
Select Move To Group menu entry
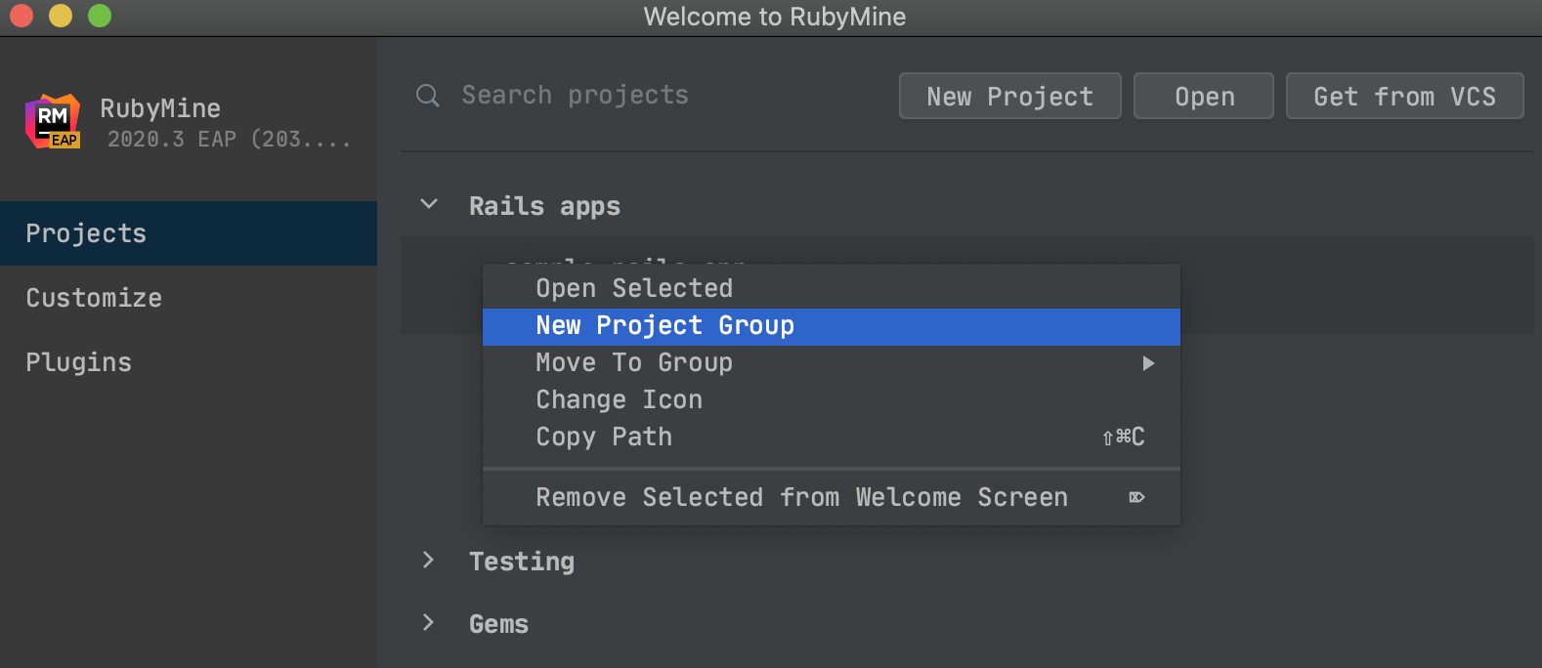(x=831, y=363)
